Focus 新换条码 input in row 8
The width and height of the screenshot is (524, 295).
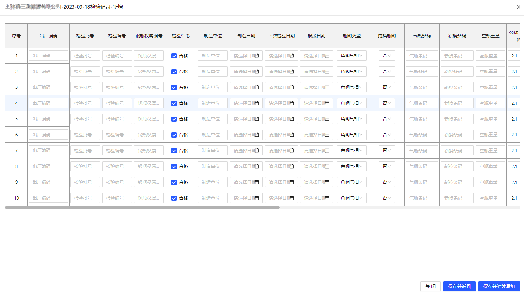tap(457, 166)
